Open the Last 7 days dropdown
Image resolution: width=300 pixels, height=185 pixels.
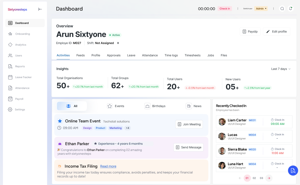click(281, 69)
